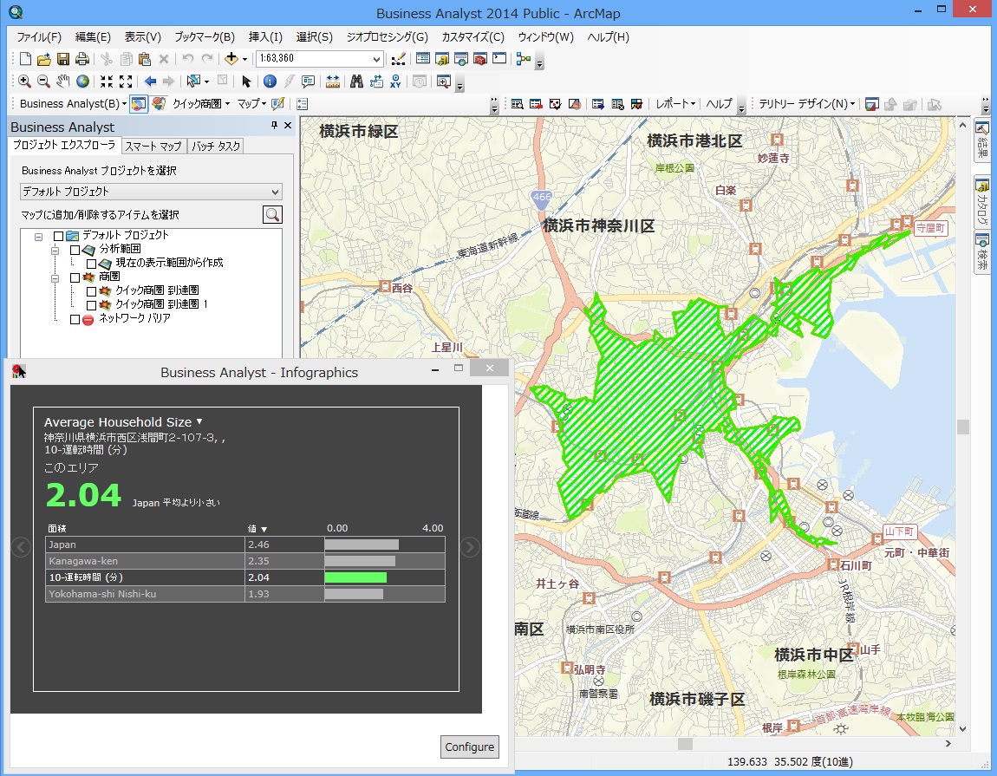The width and height of the screenshot is (997, 776).
Task: Click the map's horizontal scrollbar thumb
Action: (x=685, y=744)
